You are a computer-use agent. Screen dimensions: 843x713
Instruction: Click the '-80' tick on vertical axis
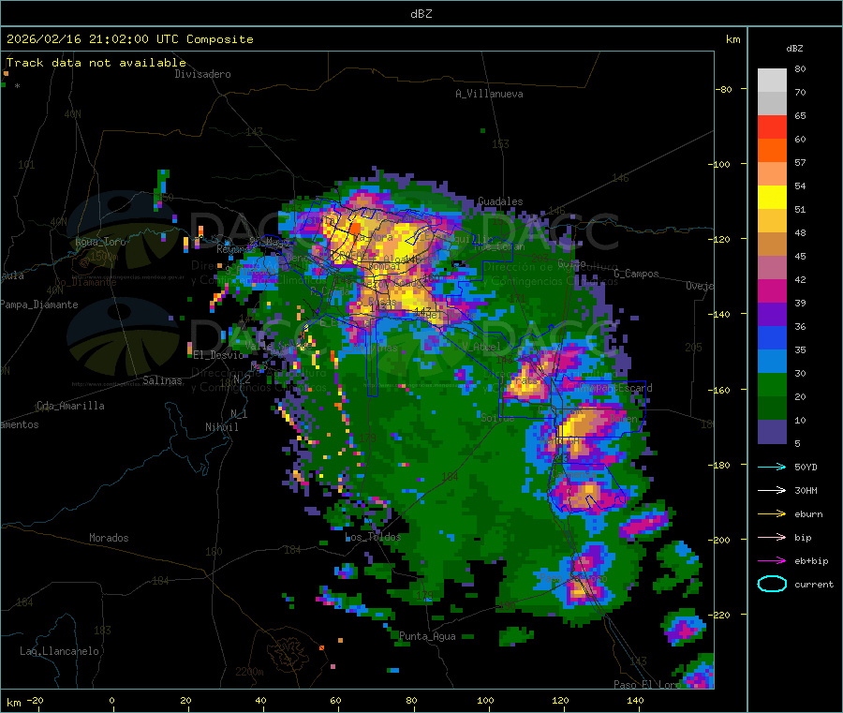click(723, 89)
